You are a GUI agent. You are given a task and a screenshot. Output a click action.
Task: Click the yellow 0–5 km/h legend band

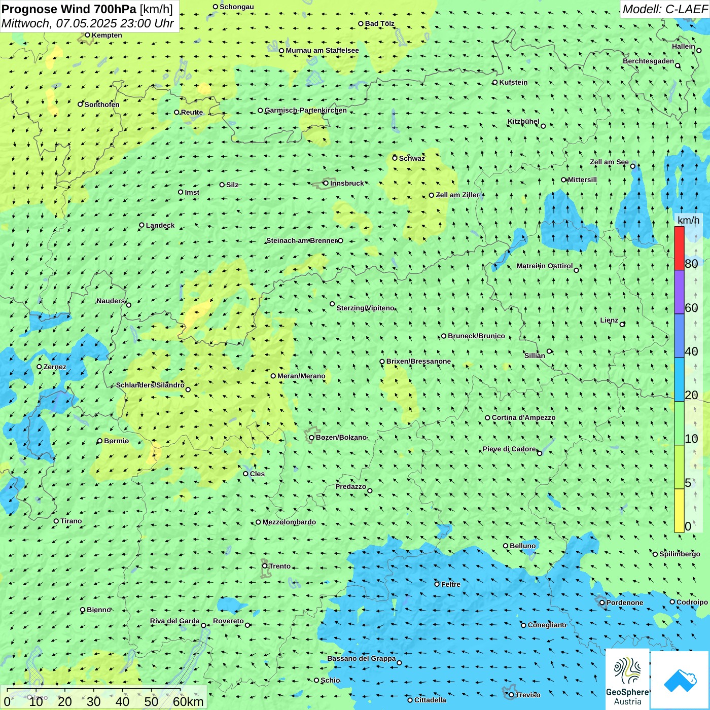679,510
